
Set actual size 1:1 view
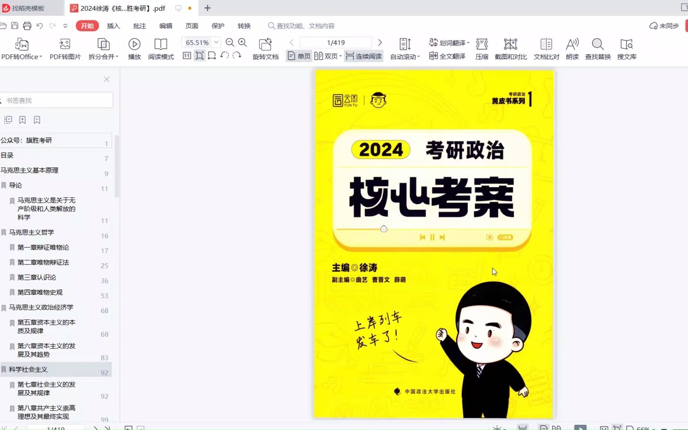coord(187,56)
